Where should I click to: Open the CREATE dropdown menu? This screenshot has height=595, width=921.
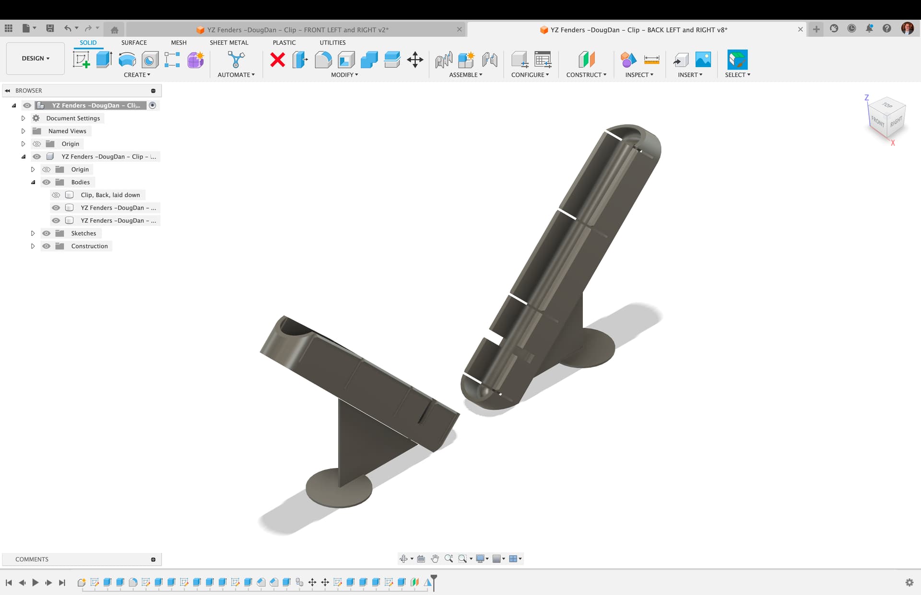[137, 75]
